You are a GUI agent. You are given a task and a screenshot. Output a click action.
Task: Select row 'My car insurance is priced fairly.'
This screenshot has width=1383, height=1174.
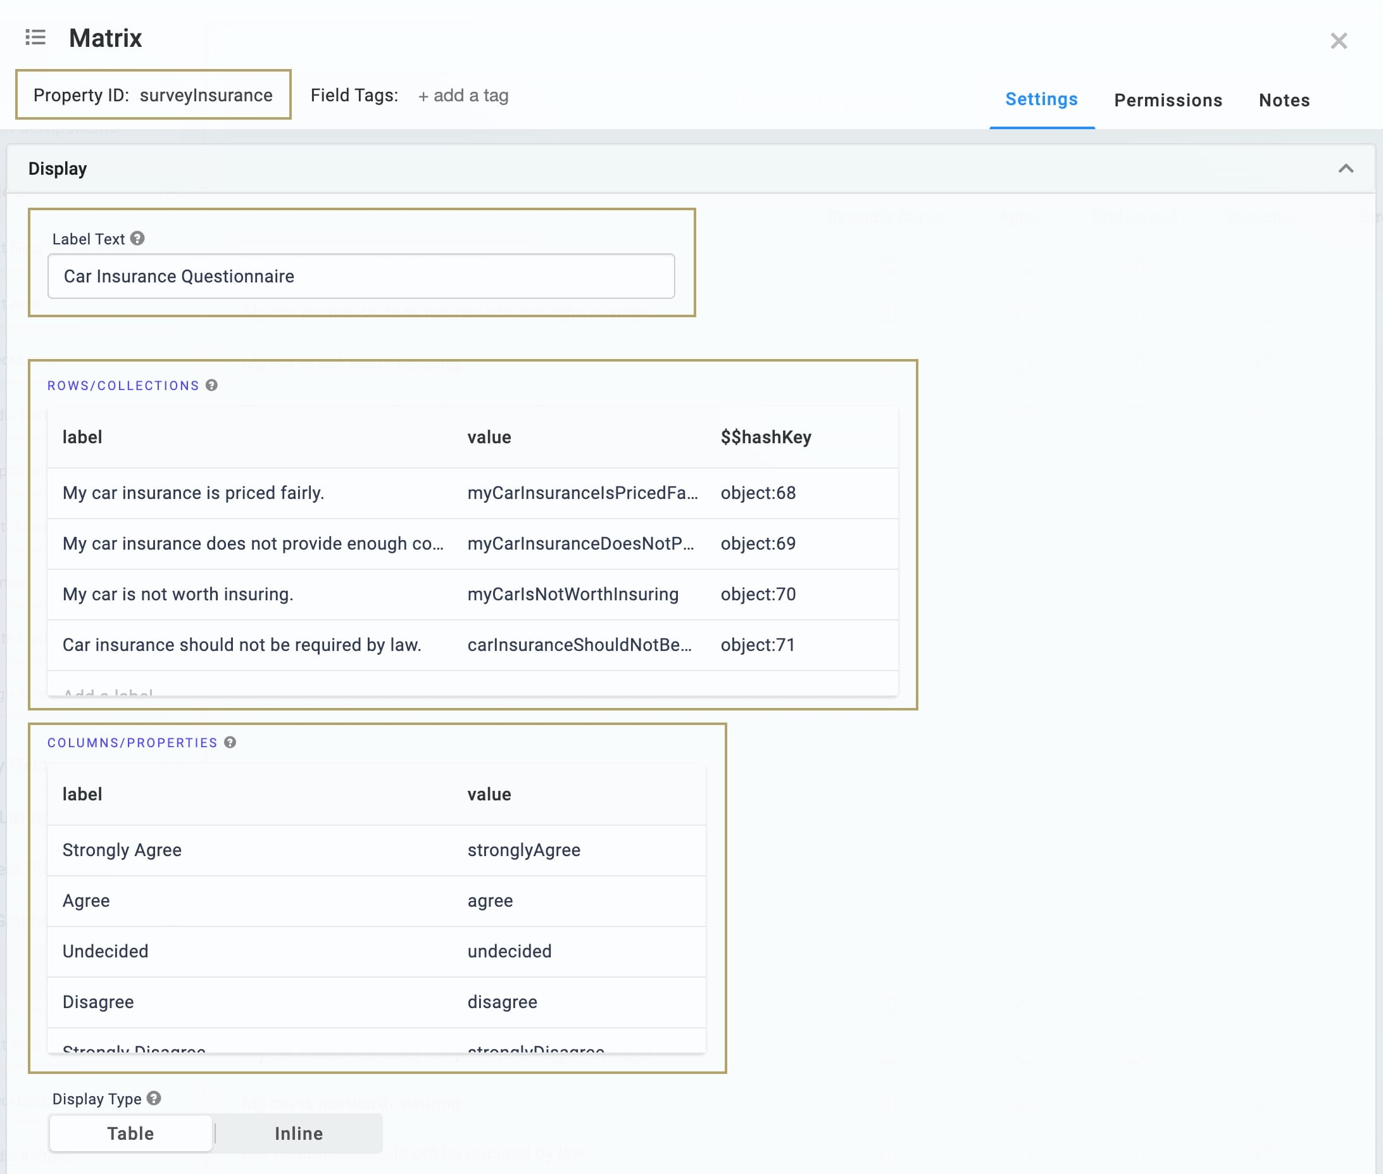472,493
